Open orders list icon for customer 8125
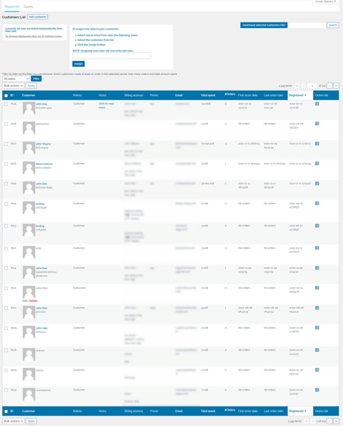343x426 pixels. click(x=317, y=183)
